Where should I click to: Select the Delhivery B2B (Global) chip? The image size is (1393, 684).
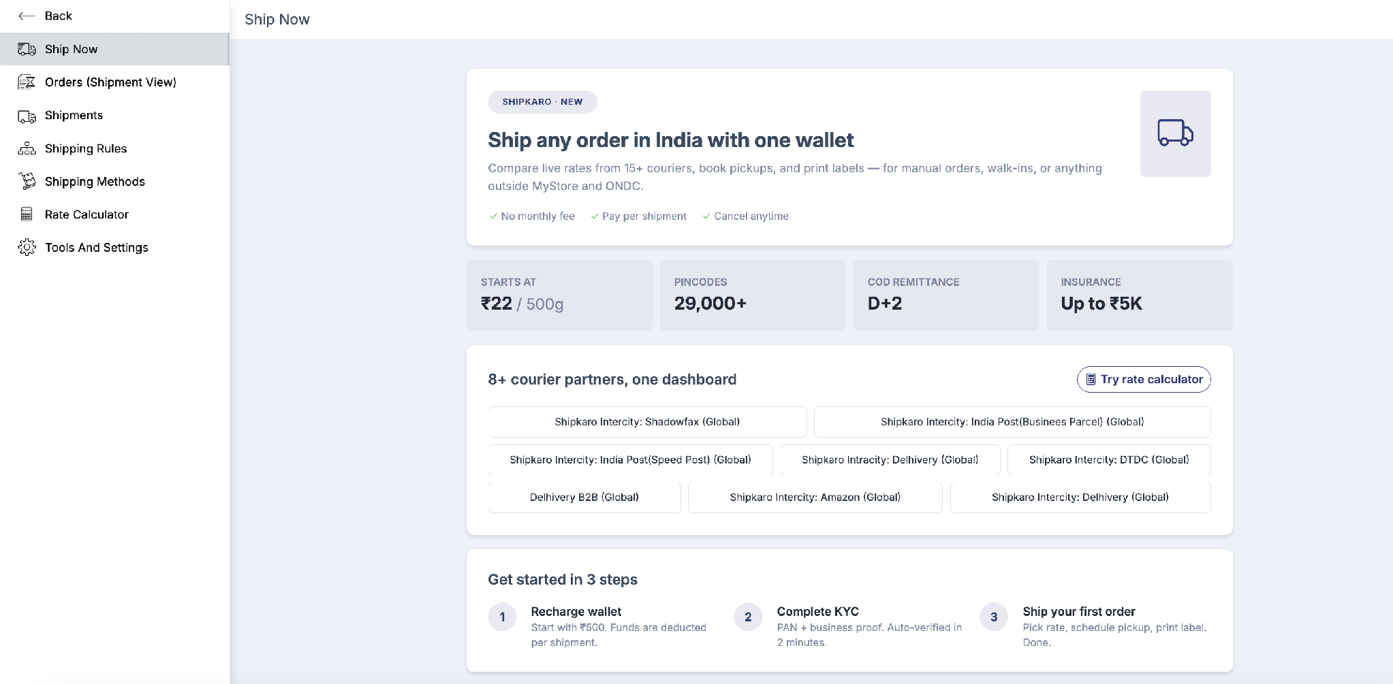pyautogui.click(x=584, y=498)
